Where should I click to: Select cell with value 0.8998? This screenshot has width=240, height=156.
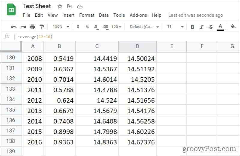pyautogui.click(x=59, y=131)
